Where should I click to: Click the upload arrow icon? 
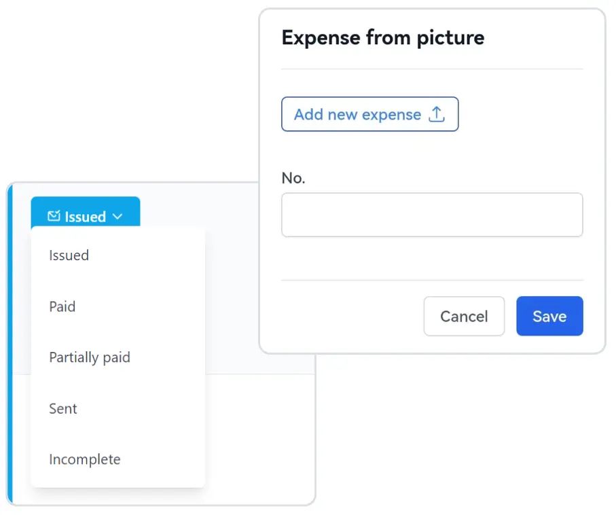(437, 114)
